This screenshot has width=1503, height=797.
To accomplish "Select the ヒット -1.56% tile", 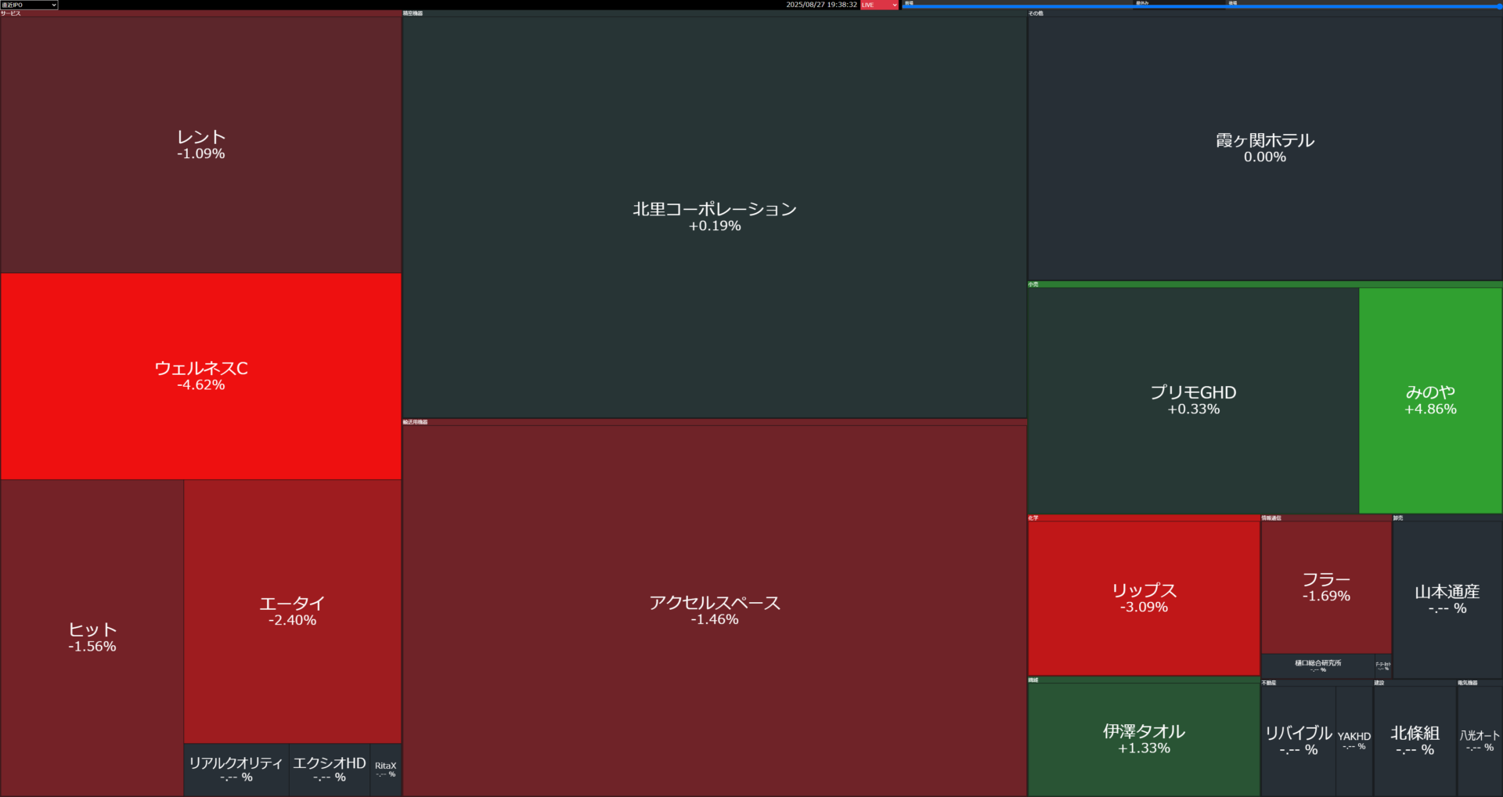I will pyautogui.click(x=92, y=637).
